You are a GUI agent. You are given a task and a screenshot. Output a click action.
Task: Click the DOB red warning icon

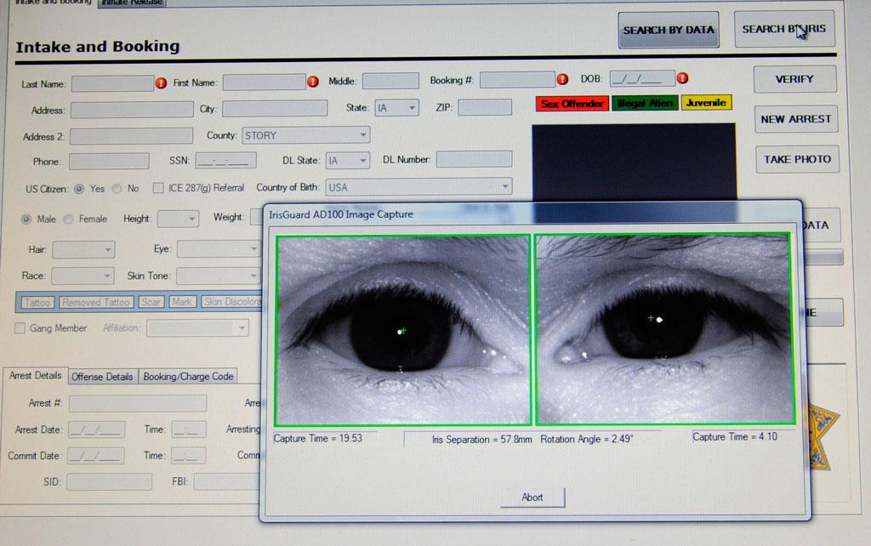[683, 77]
